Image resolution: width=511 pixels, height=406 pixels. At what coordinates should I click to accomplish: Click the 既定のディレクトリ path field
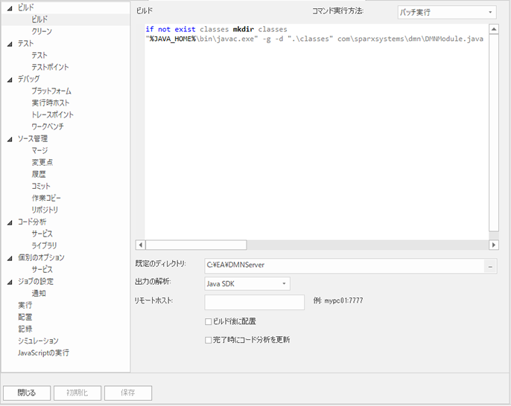pos(343,265)
